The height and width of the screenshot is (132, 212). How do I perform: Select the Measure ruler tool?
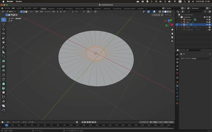click(4, 52)
